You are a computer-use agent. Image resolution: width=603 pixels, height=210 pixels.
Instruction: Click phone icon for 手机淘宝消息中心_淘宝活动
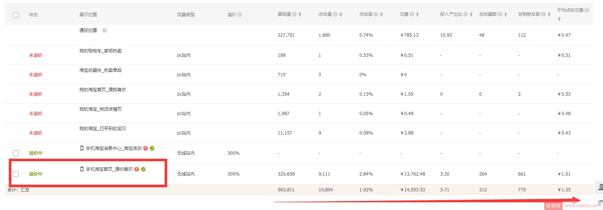tap(82, 148)
